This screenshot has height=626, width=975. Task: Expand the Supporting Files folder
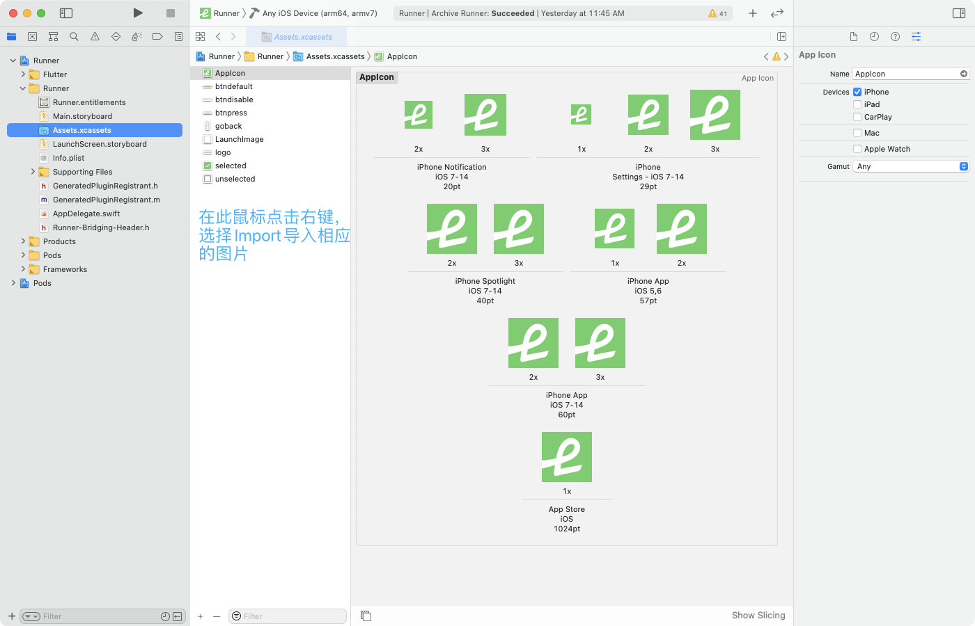33,172
